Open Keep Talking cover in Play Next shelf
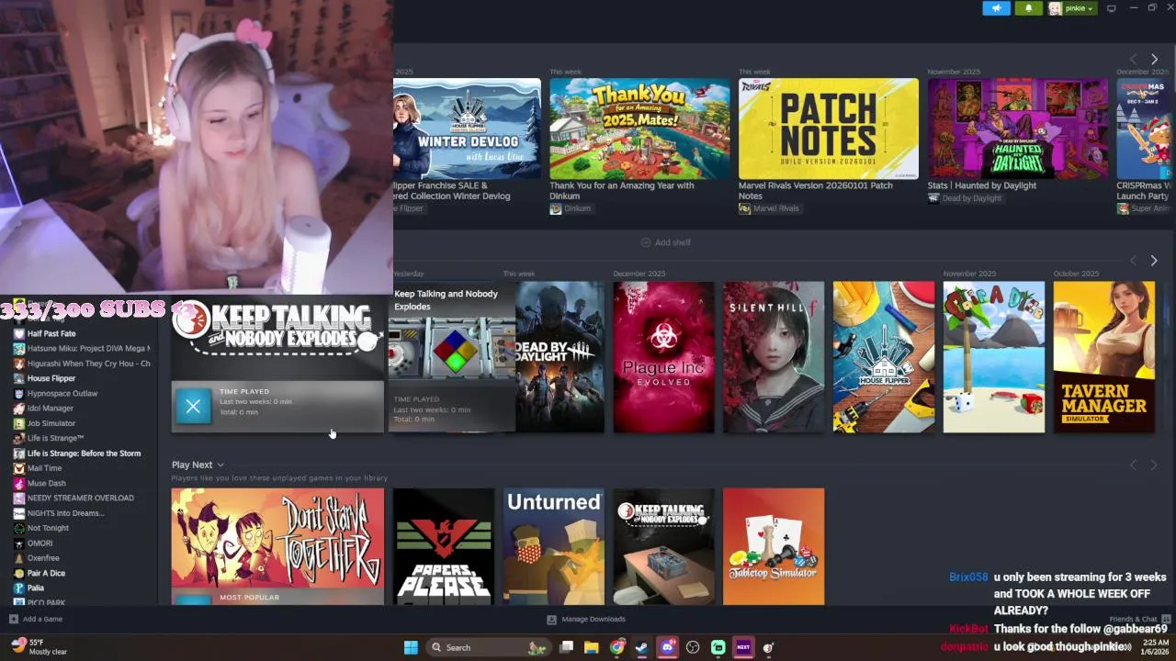The image size is (1176, 661). click(663, 546)
